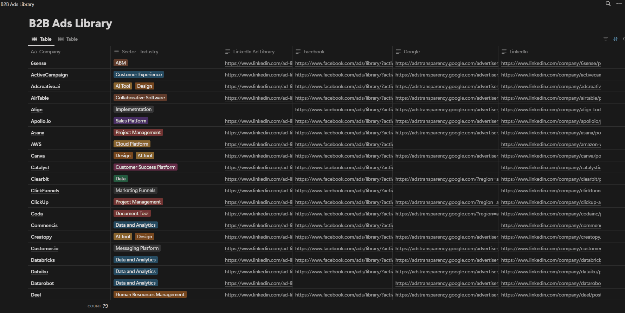
Task: Click the Messaging Platform tag
Action: tap(137, 248)
